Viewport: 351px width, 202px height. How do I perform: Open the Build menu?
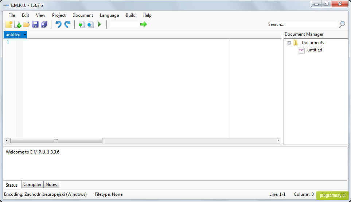130,15
